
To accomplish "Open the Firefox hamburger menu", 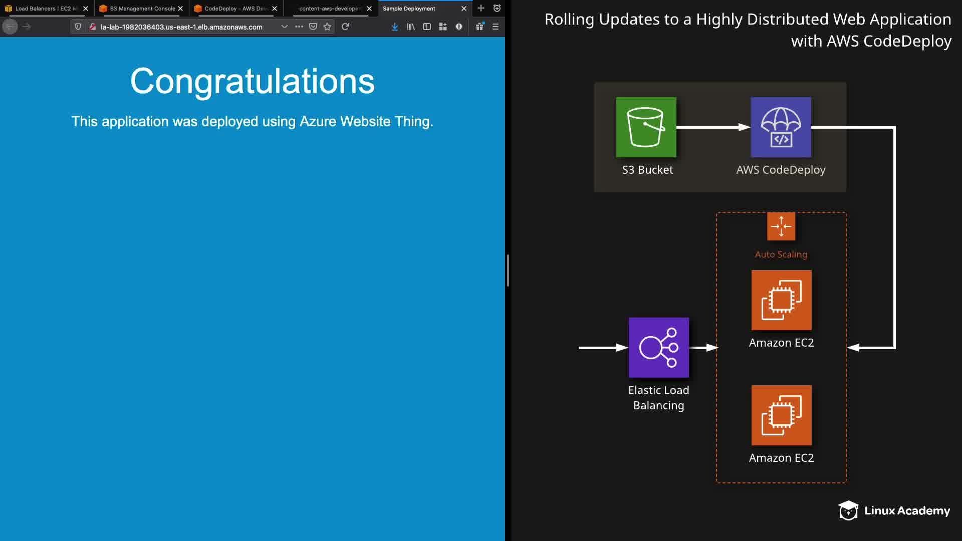I will (x=496, y=27).
